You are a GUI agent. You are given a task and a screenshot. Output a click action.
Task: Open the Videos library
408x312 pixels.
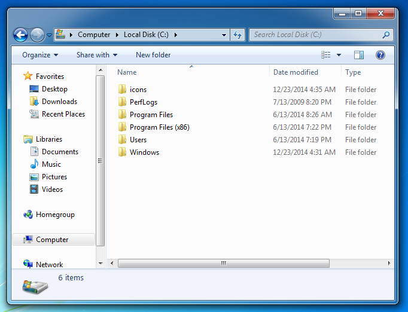52,189
